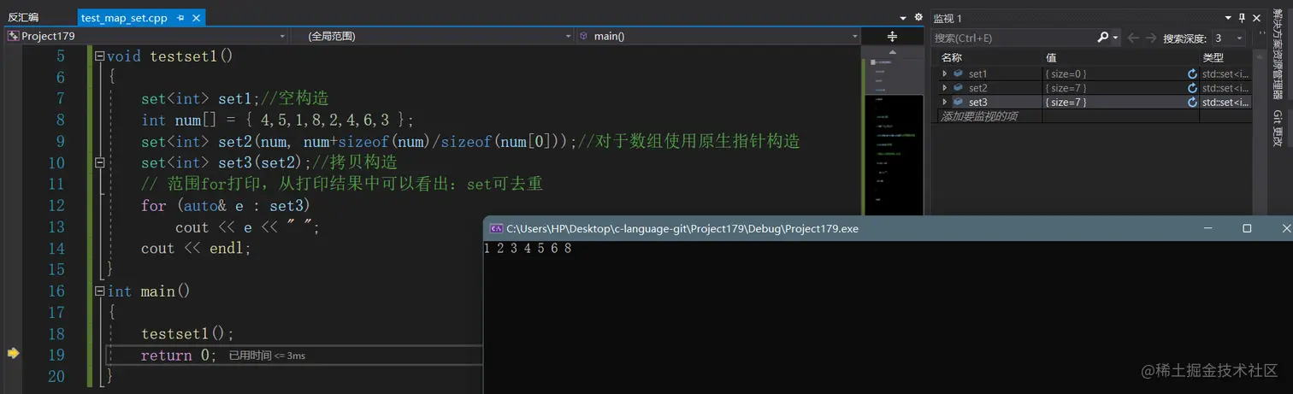Click the 值 column header
The width and height of the screenshot is (1293, 394).
[1050, 57]
